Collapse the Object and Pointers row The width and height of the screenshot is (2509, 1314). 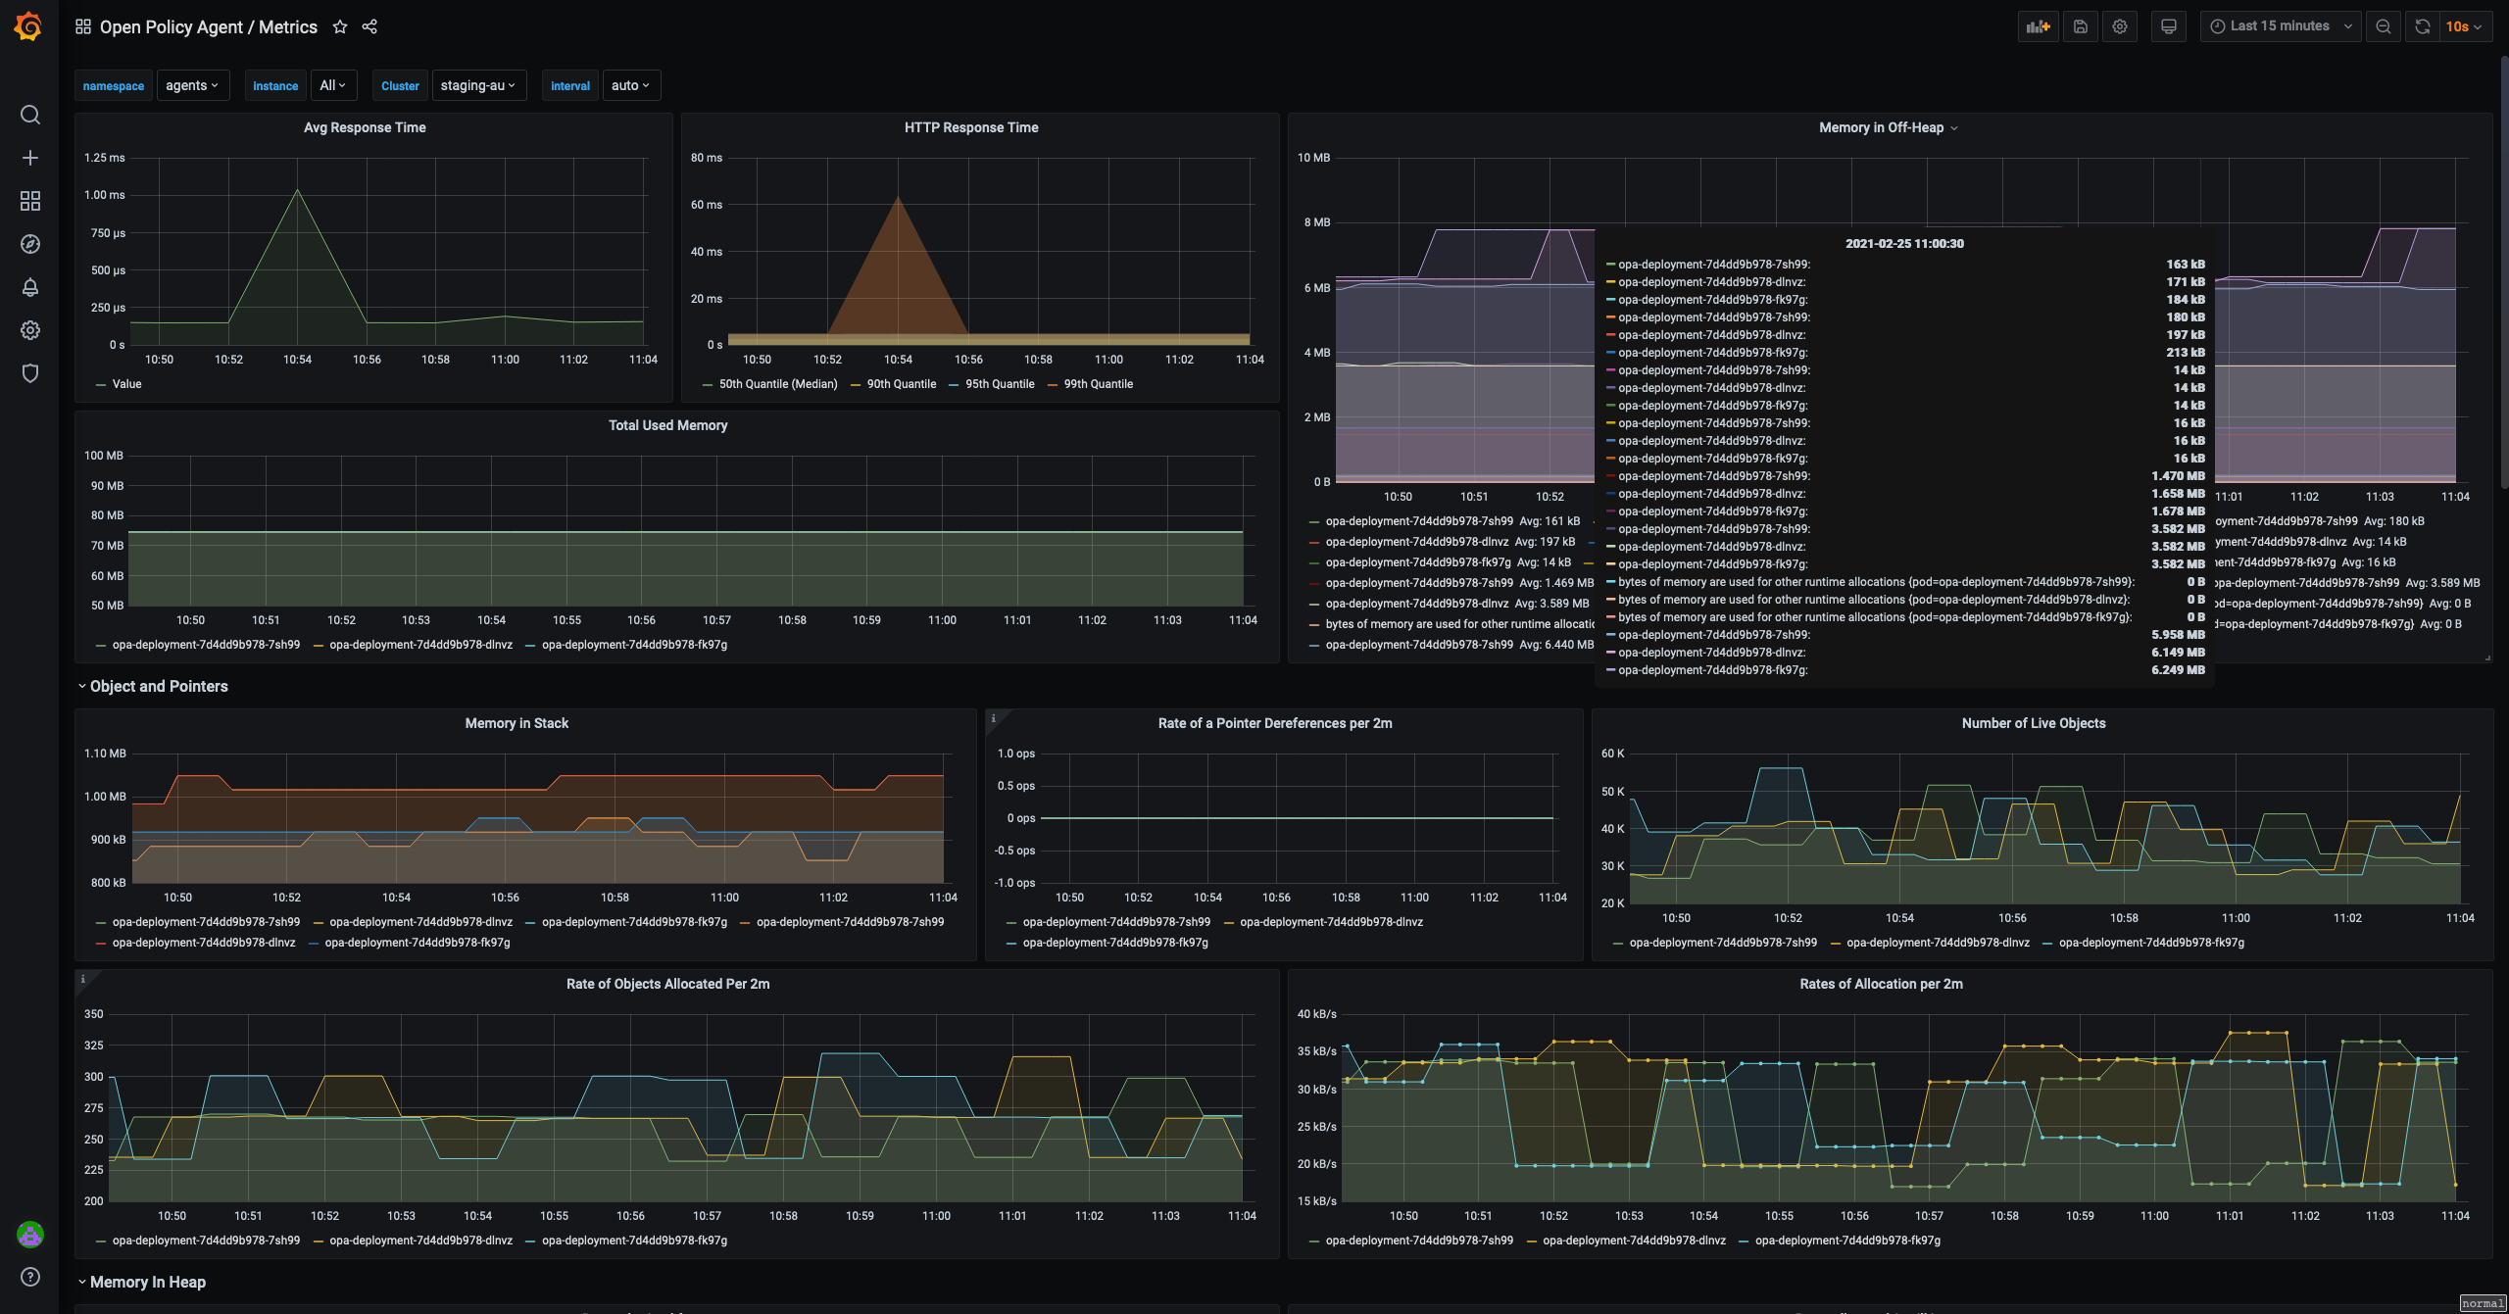click(x=158, y=686)
